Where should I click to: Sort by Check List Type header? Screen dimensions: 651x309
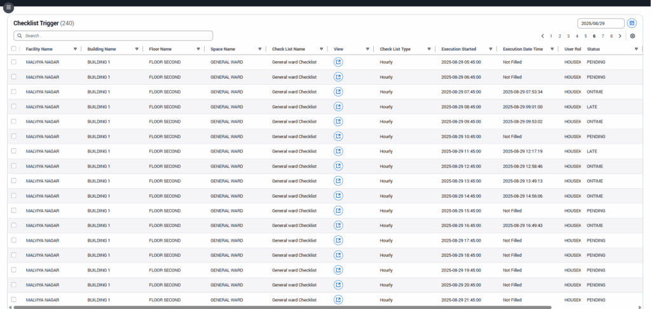[x=395, y=49]
